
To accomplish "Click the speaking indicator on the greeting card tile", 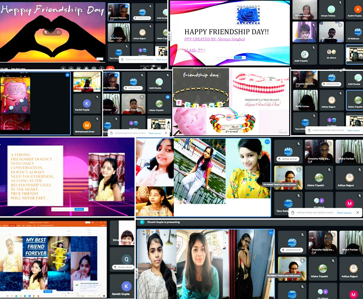I will (x=67, y=75).
